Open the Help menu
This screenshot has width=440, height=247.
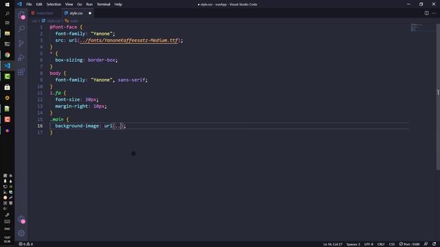click(x=118, y=4)
